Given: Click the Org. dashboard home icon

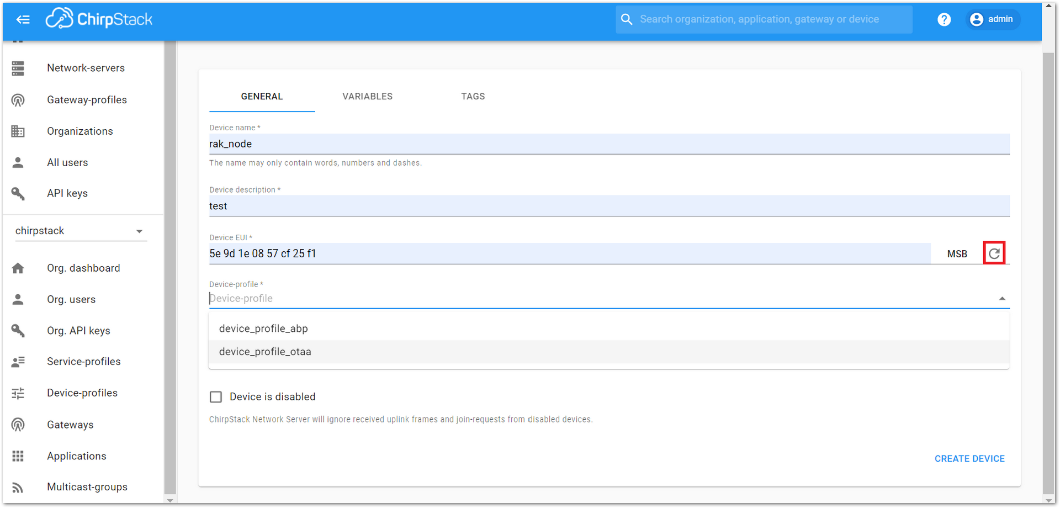Looking at the screenshot, I should pyautogui.click(x=18, y=268).
